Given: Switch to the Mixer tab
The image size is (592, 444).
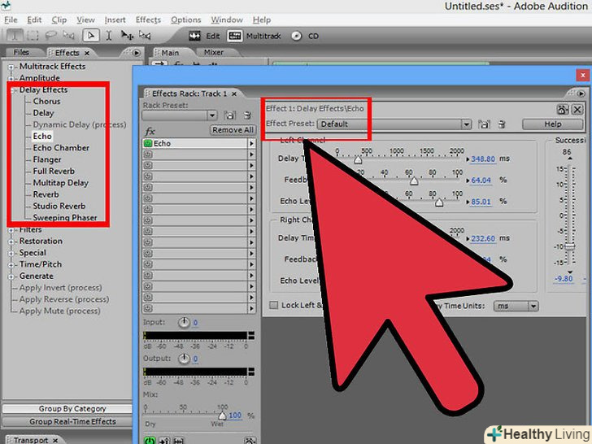Looking at the screenshot, I should point(214,53).
